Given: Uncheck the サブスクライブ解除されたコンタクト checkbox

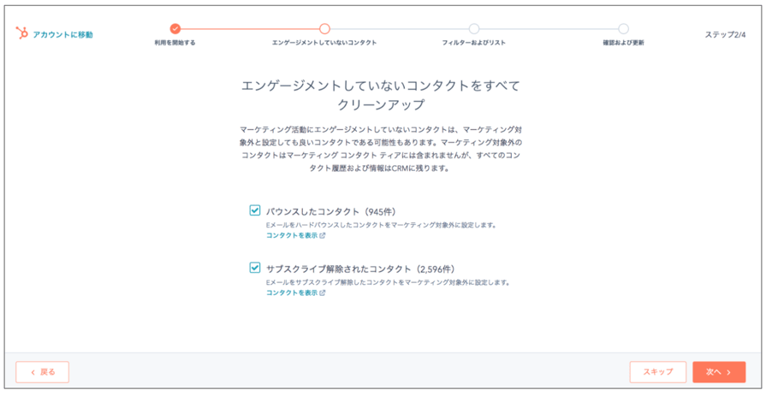Looking at the screenshot, I should pos(254,268).
